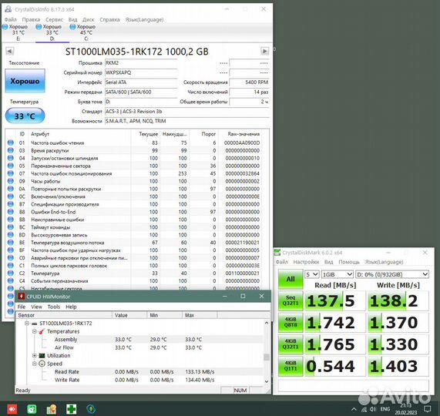This screenshot has height=416, width=440.
Task: Click the Raw-значения column header
Action: point(240,134)
